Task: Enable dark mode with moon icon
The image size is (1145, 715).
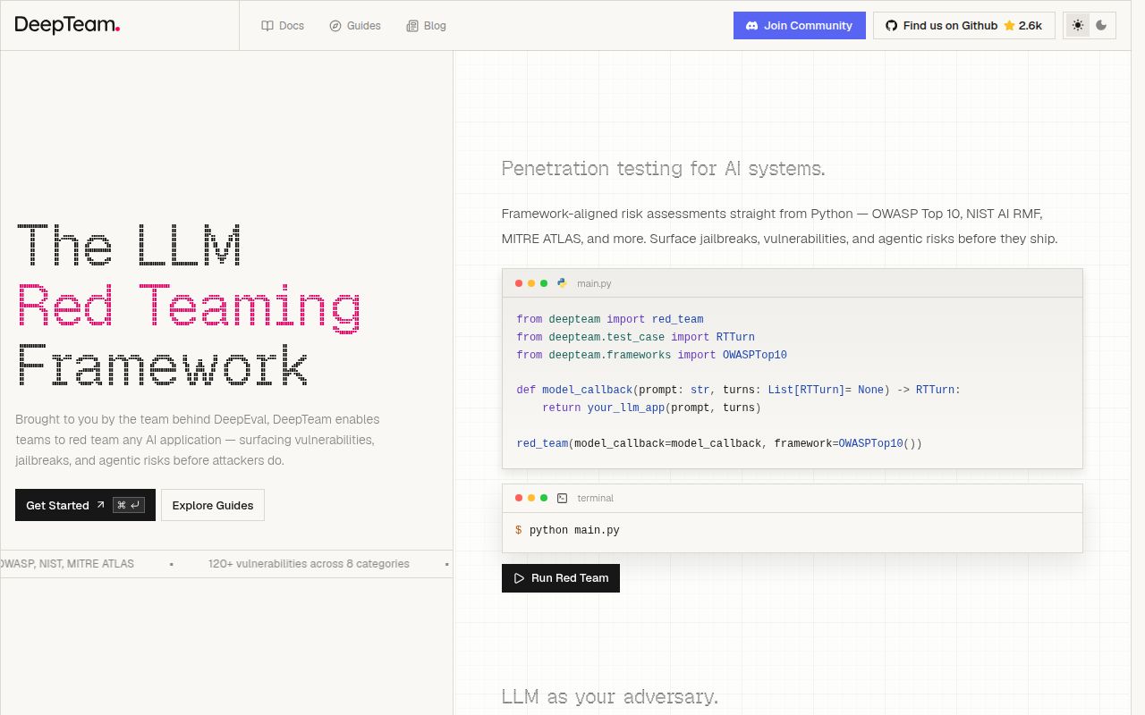Action: (x=1101, y=25)
